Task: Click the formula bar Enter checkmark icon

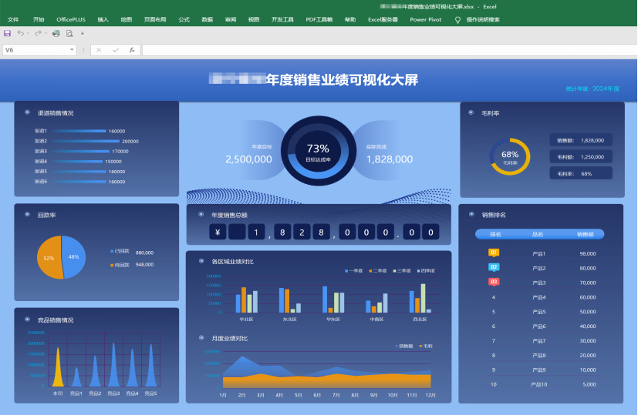Action: (115, 50)
